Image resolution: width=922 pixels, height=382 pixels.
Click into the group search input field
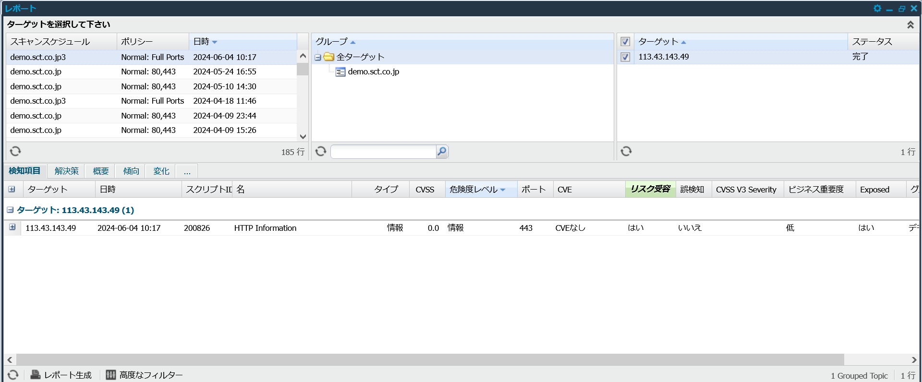pyautogui.click(x=383, y=152)
